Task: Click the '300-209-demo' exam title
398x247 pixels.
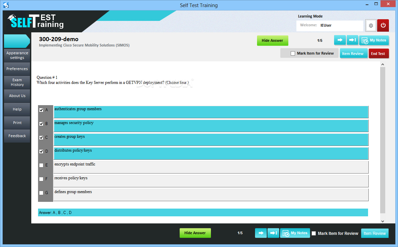Action: click(x=59, y=39)
